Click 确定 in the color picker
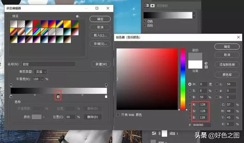This screenshot has height=143, width=244. click(x=227, y=47)
